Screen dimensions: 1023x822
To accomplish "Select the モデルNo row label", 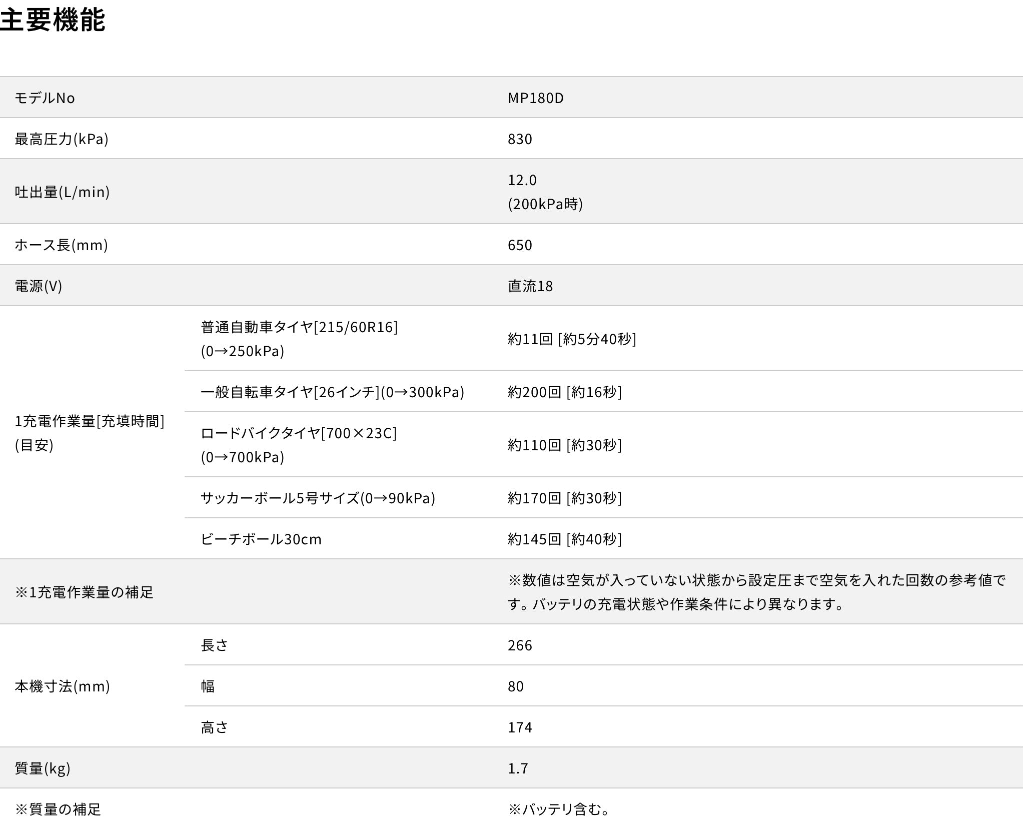I will (x=45, y=98).
